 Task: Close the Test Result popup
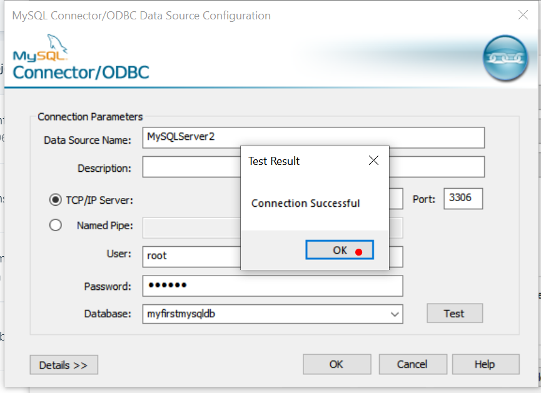point(373,161)
